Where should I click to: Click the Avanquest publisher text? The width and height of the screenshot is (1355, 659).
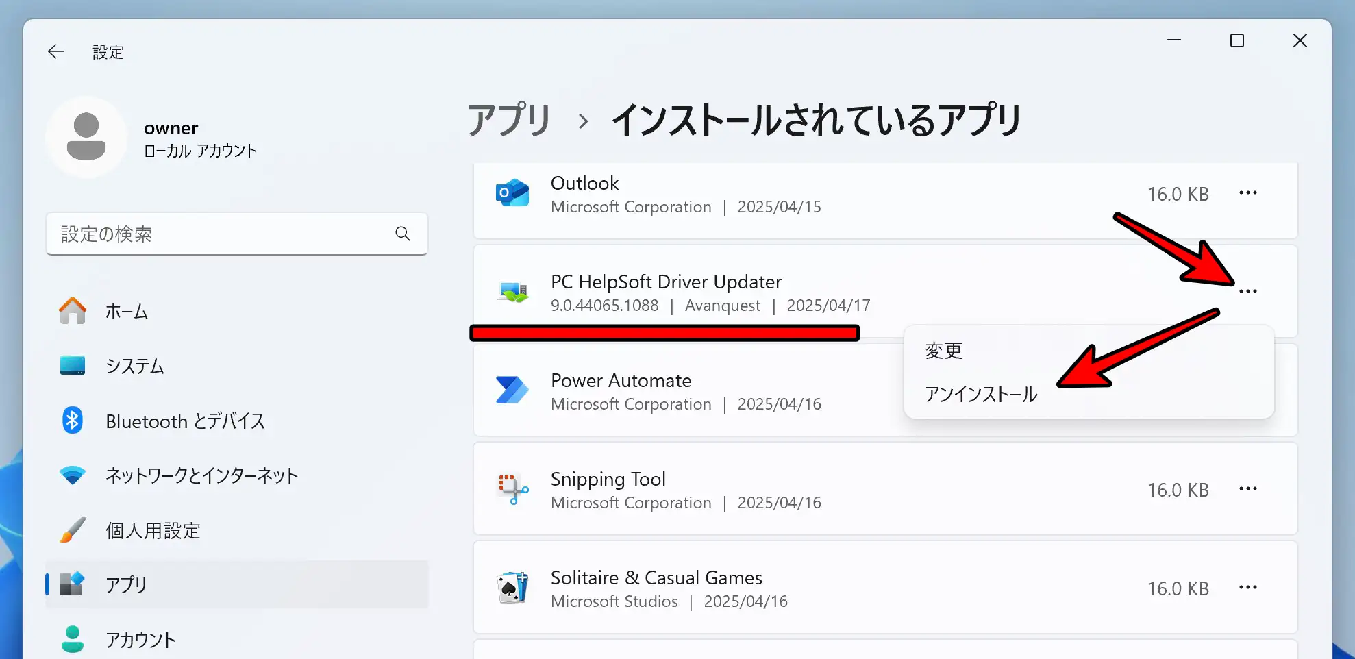[x=723, y=306]
